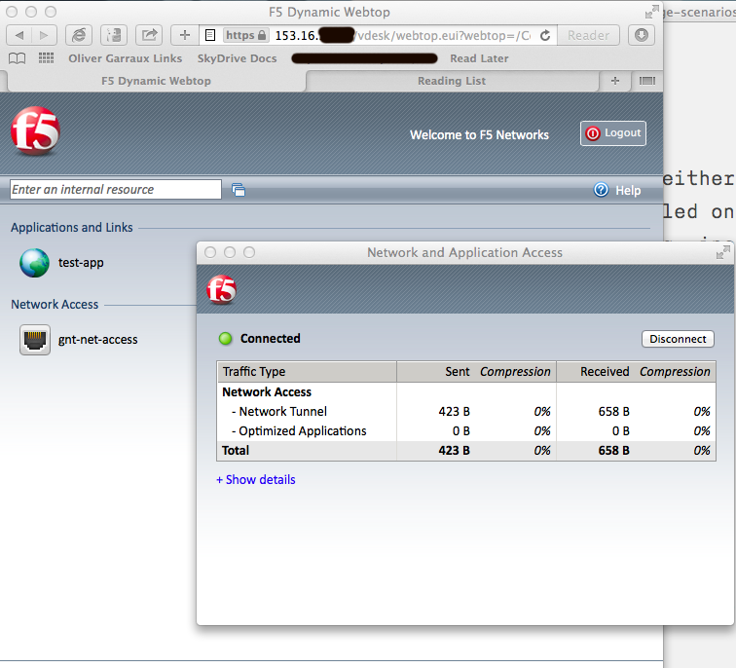
Task: Reload the page with the refresh icon
Action: pyautogui.click(x=545, y=35)
